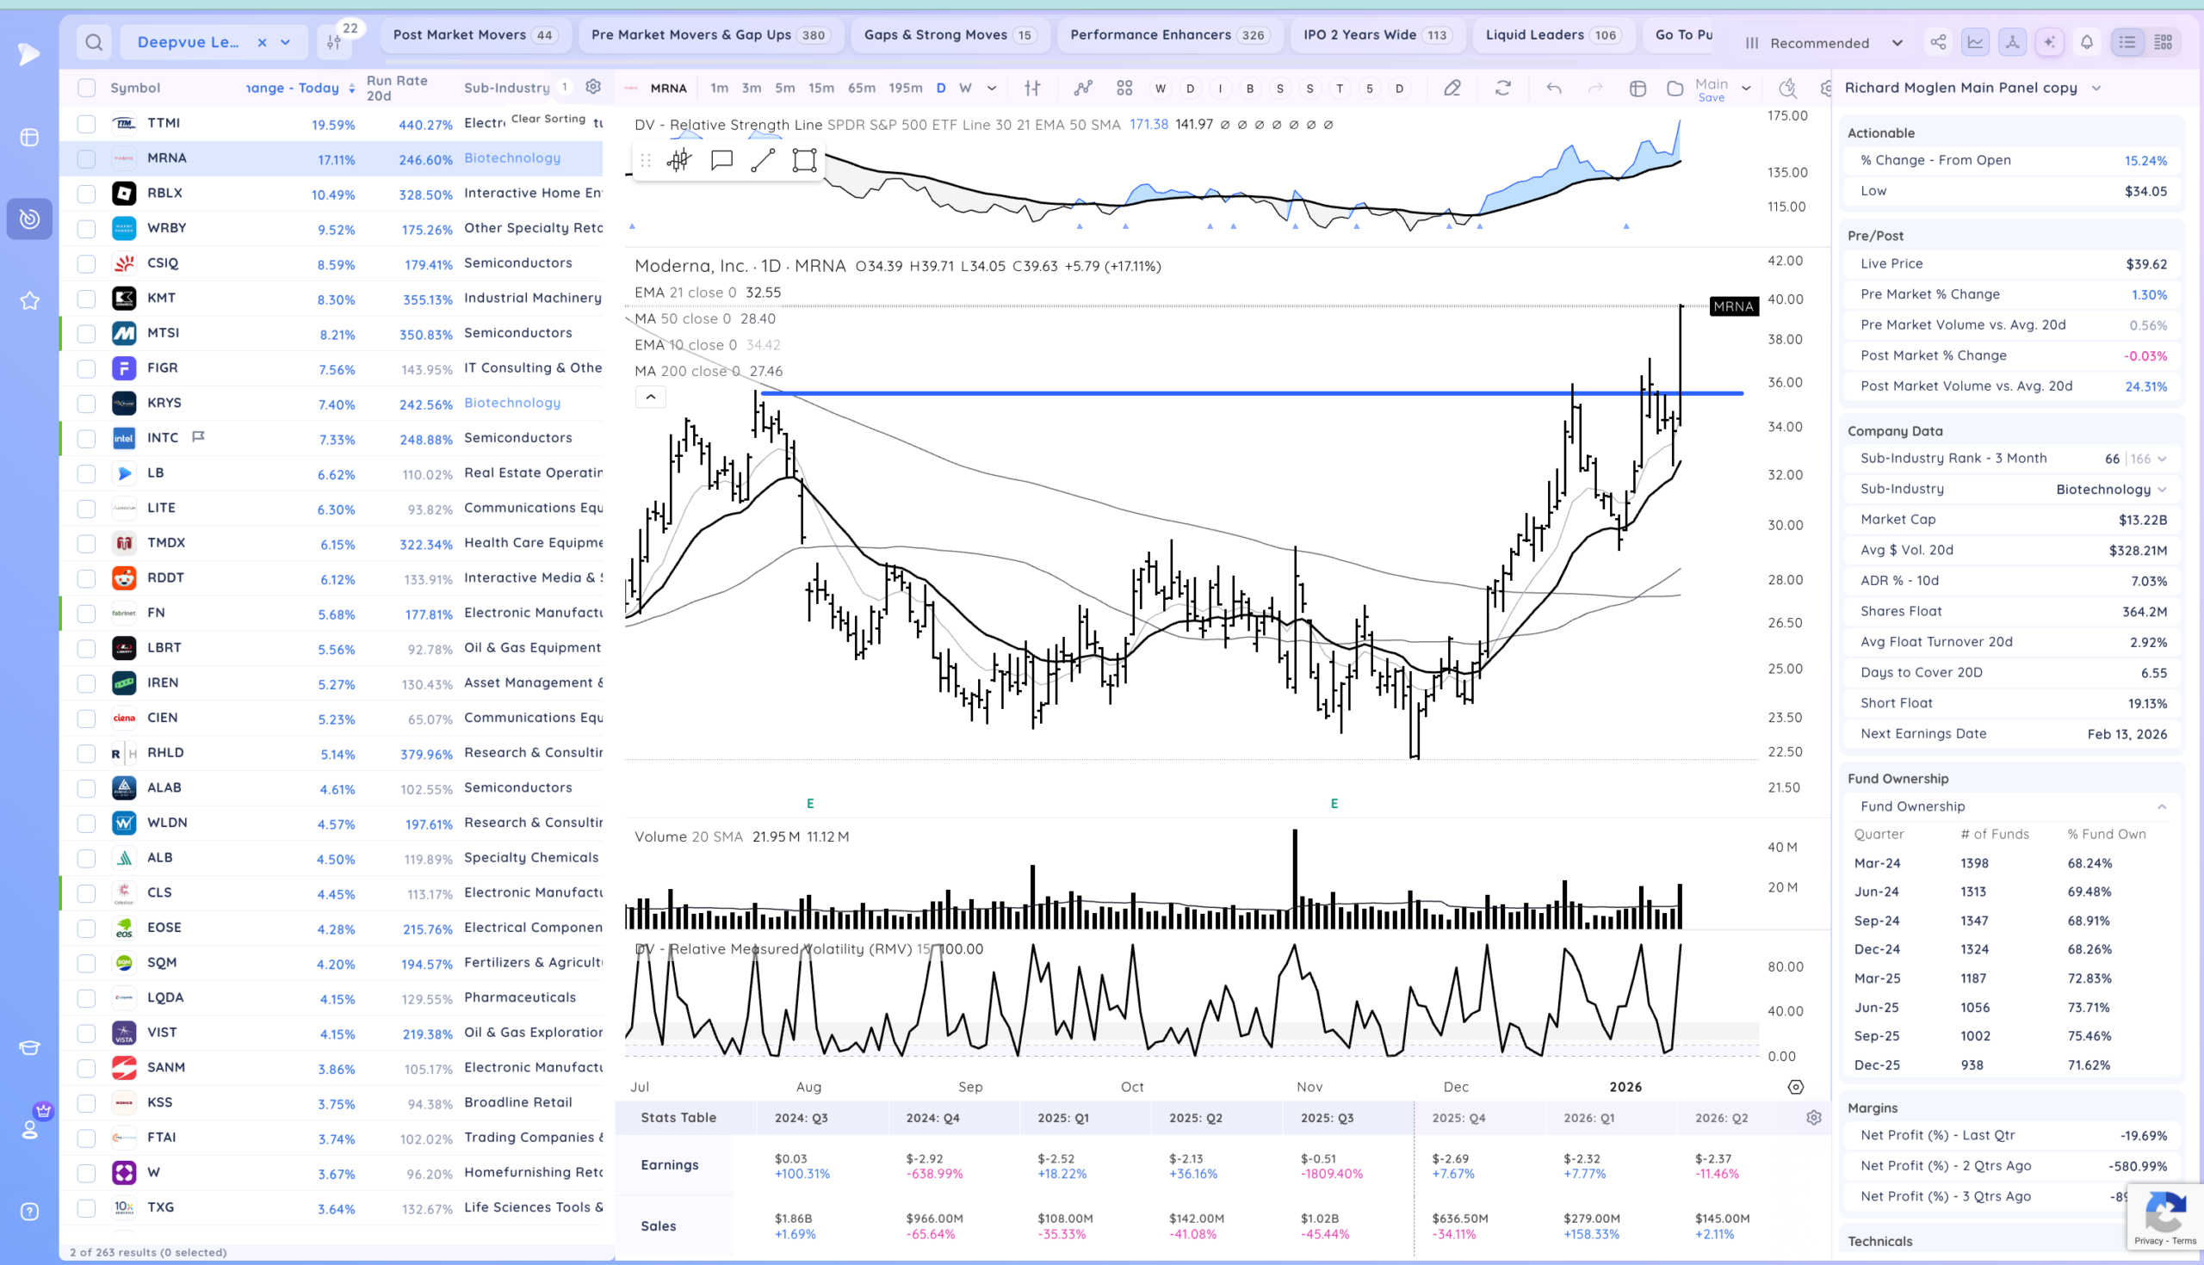Click Clear Sorting in the list header
2204x1265 pixels.
[548, 118]
